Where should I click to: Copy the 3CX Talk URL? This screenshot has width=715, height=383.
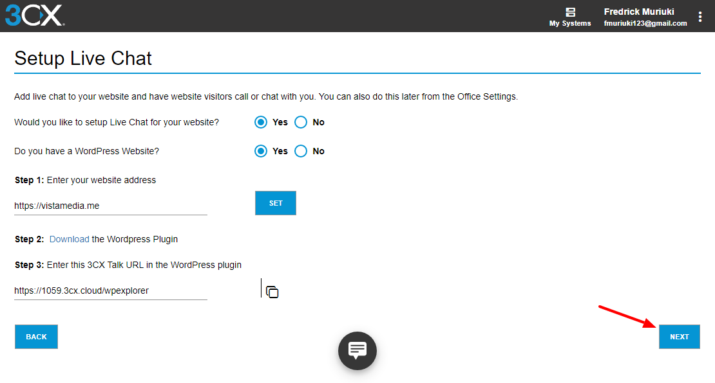(x=272, y=292)
